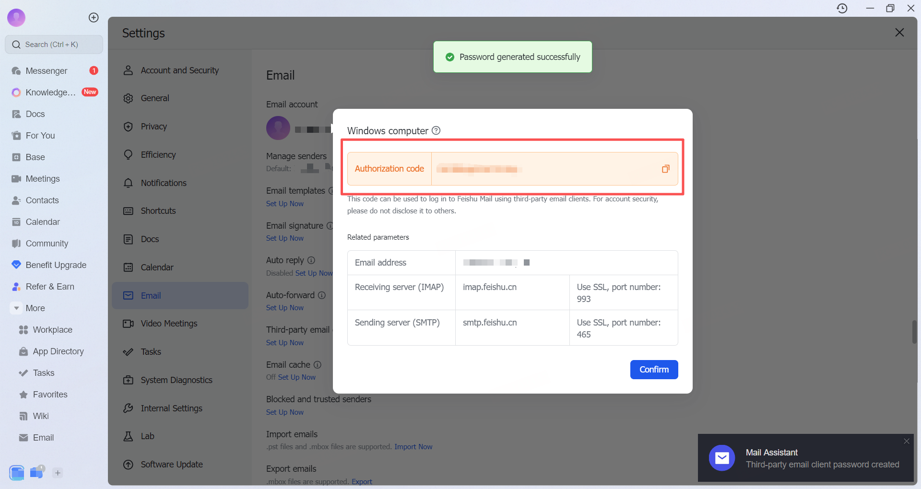
Task: Close the Settings panel
Action: coord(899,32)
